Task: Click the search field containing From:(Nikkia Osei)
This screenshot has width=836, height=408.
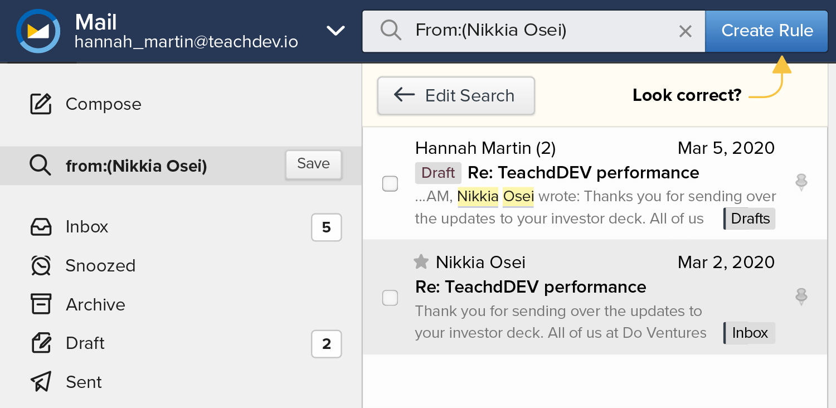Action: click(535, 31)
